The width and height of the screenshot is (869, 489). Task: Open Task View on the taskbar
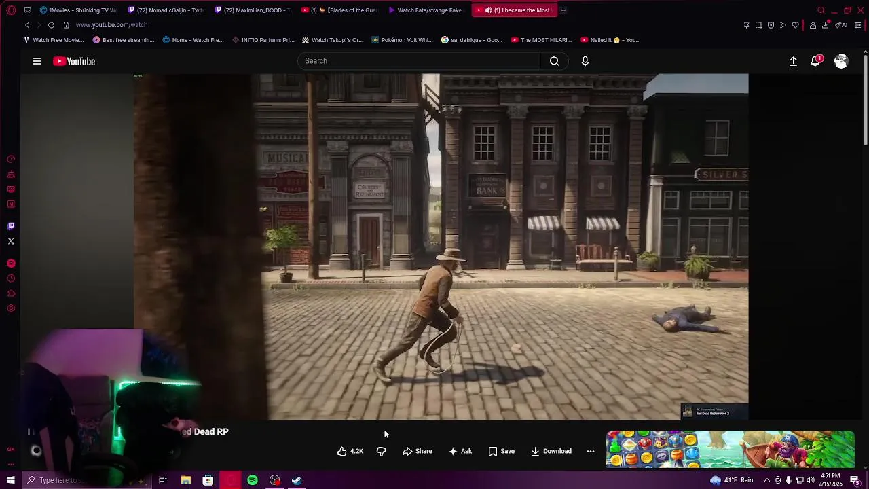[163, 480]
